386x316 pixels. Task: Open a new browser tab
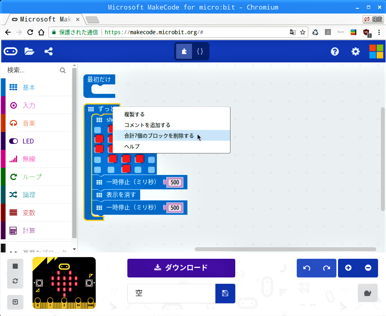coord(92,19)
